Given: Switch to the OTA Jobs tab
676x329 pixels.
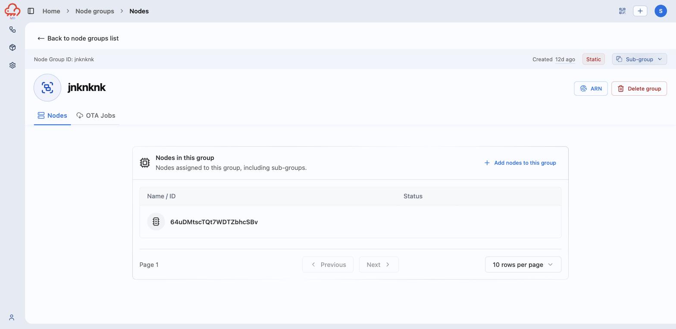Looking at the screenshot, I should tap(96, 116).
